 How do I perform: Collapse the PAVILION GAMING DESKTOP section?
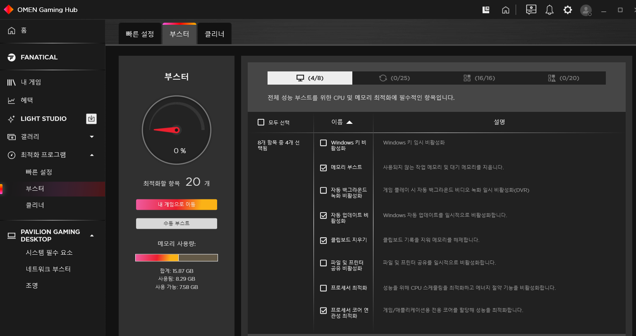[x=91, y=232]
